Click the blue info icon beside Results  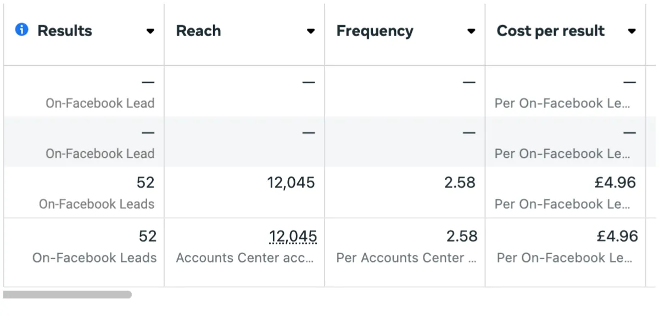tap(22, 30)
